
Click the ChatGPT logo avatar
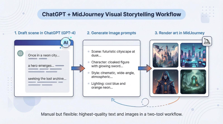20,53
